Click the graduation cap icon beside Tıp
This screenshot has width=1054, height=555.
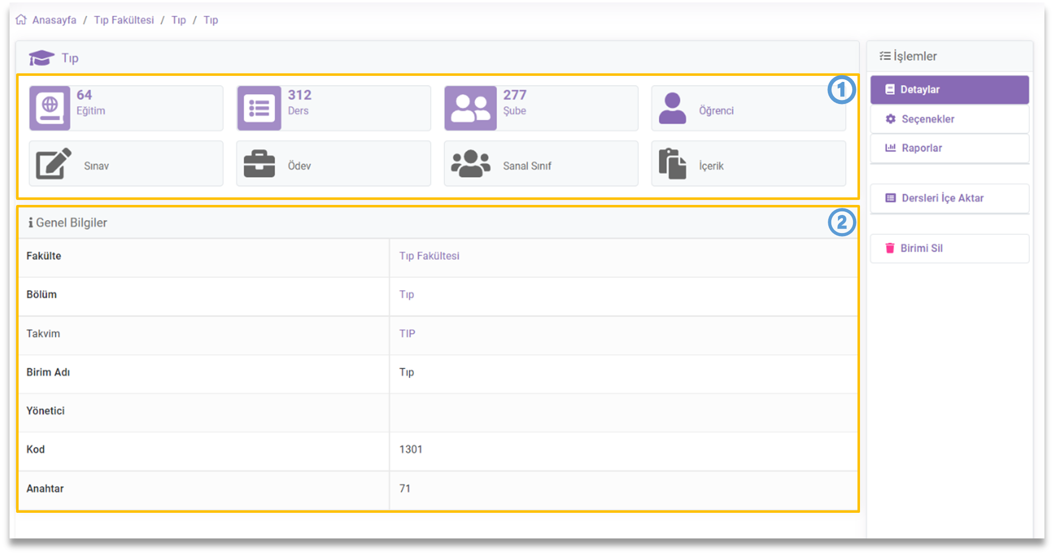[x=41, y=58]
